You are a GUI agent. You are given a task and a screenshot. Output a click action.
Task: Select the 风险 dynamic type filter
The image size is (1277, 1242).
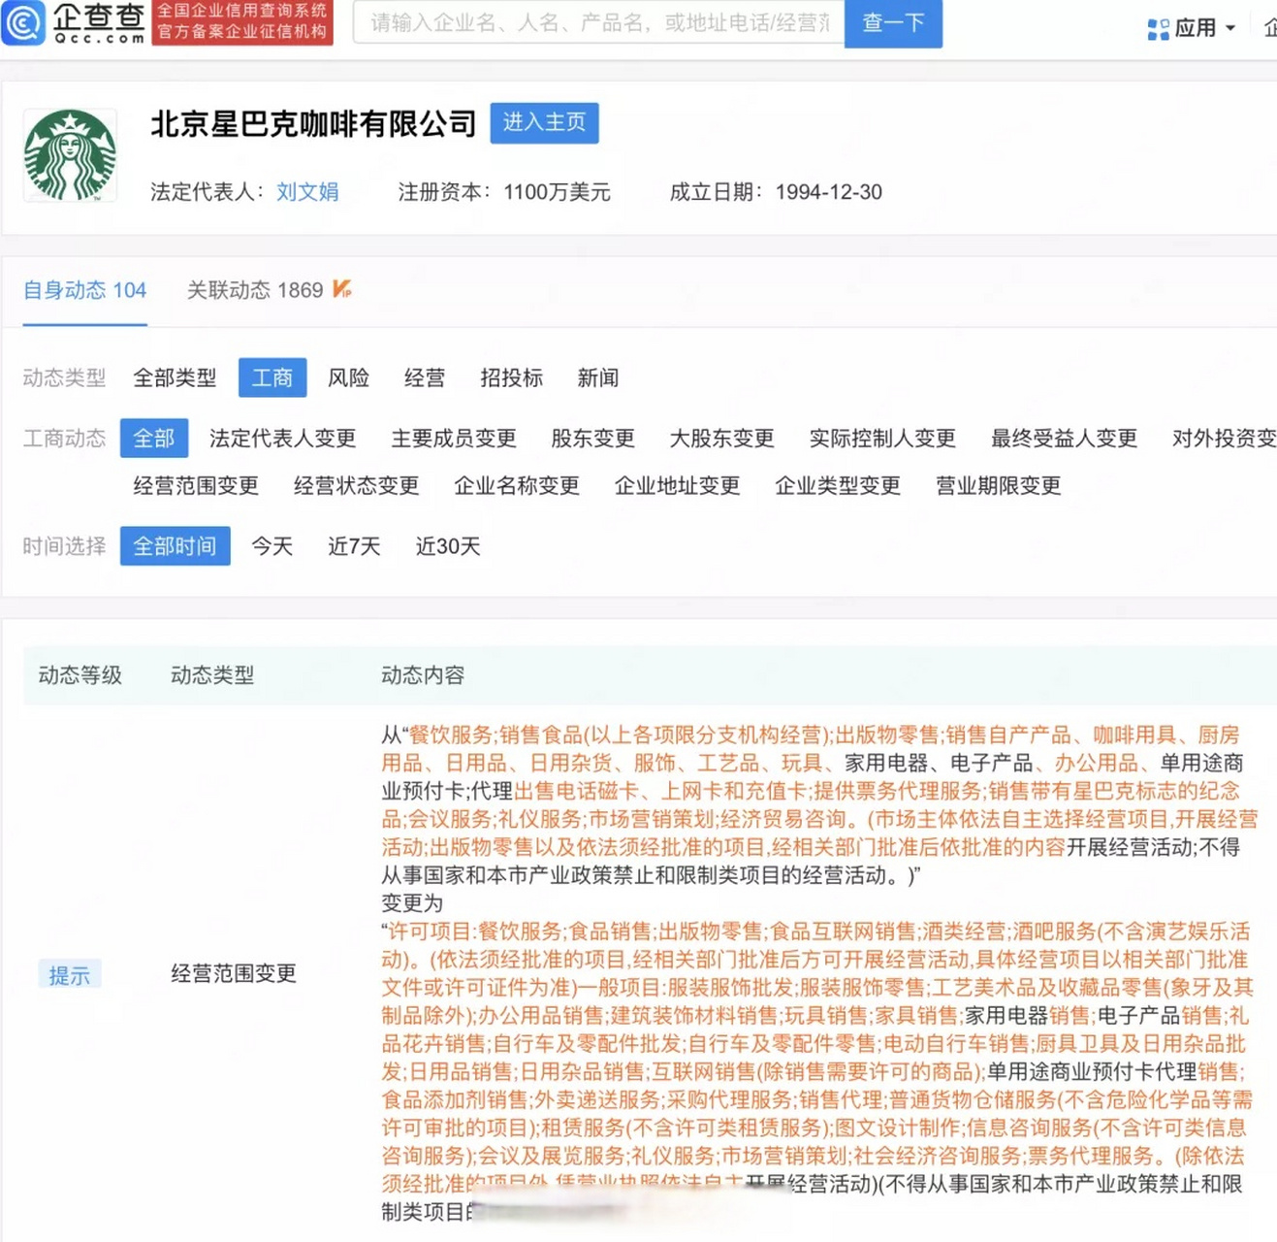[348, 378]
